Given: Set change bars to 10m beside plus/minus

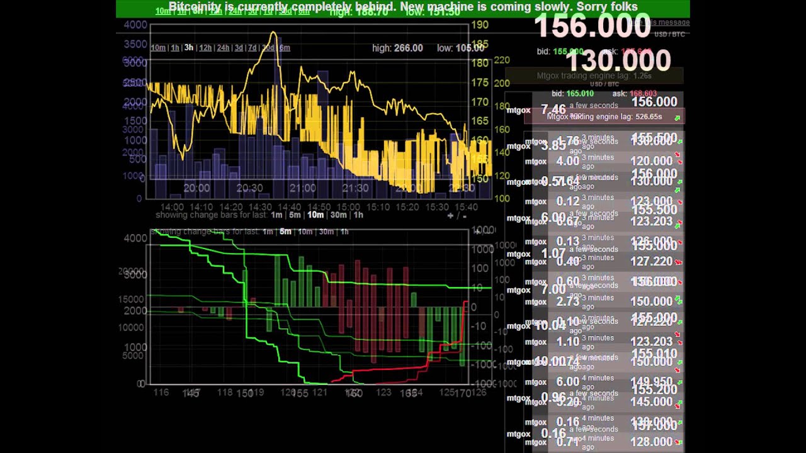Looking at the screenshot, I should point(315,215).
